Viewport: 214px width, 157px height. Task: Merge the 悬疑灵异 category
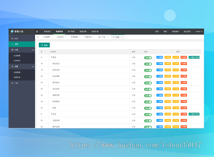coord(176,95)
